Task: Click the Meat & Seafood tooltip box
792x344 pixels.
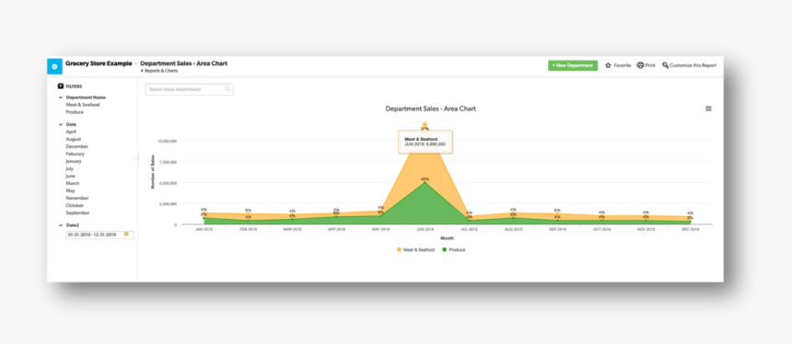Action: pos(425,142)
